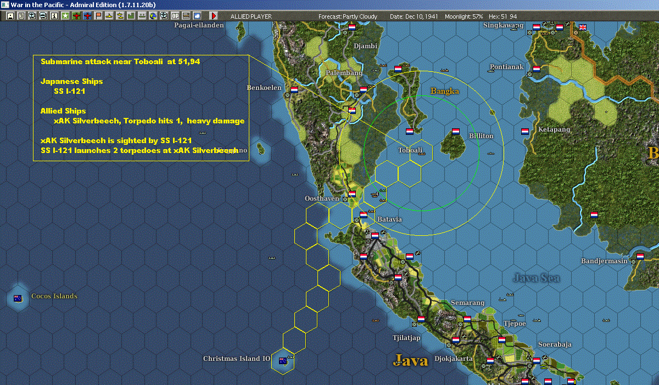Click the Oosthaven city label
The height and width of the screenshot is (385, 659).
(322, 199)
